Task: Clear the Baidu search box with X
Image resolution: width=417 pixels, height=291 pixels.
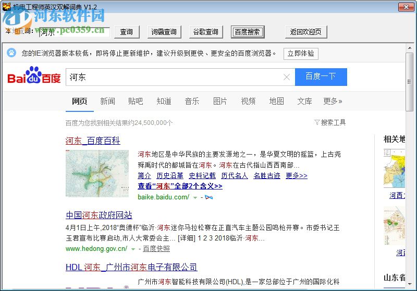Action: [286, 77]
